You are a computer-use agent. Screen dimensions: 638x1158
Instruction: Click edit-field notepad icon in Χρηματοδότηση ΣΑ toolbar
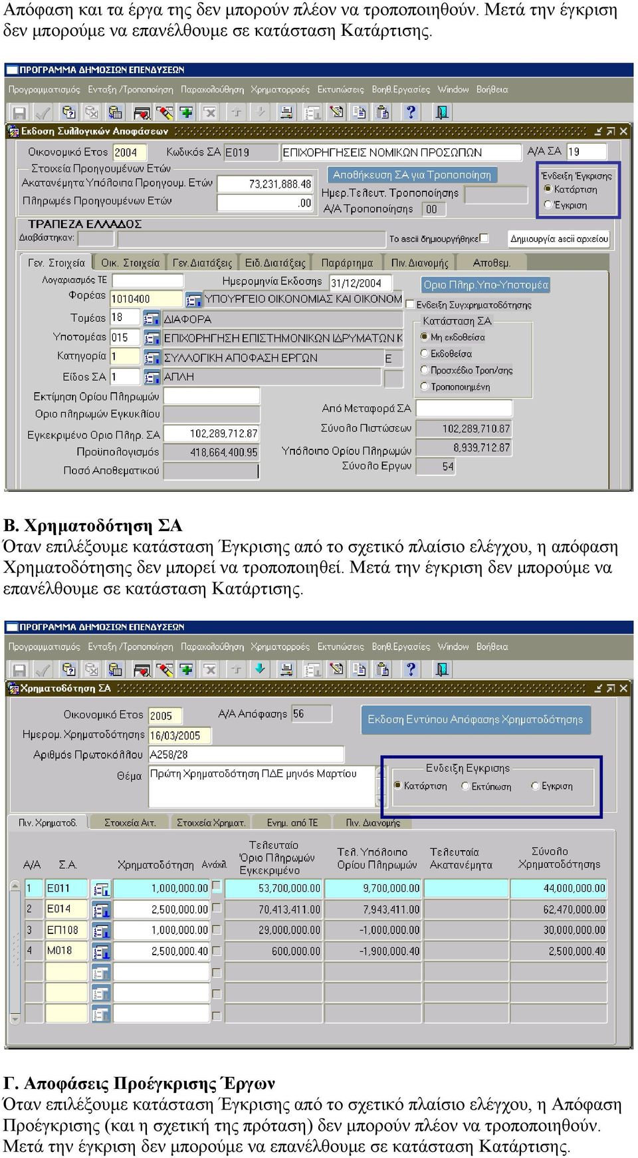click(336, 669)
